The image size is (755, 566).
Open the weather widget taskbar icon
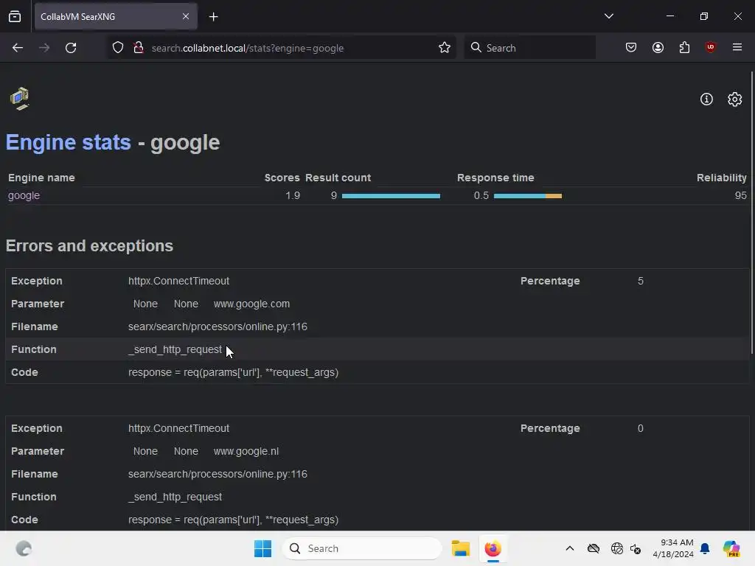pos(24,548)
